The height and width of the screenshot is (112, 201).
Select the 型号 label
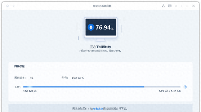click(65, 78)
